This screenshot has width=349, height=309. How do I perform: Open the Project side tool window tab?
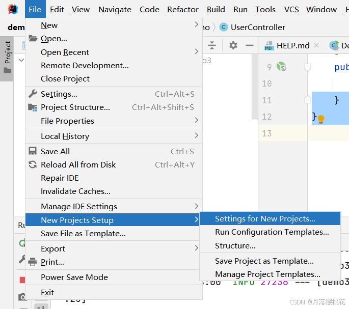(x=7, y=56)
